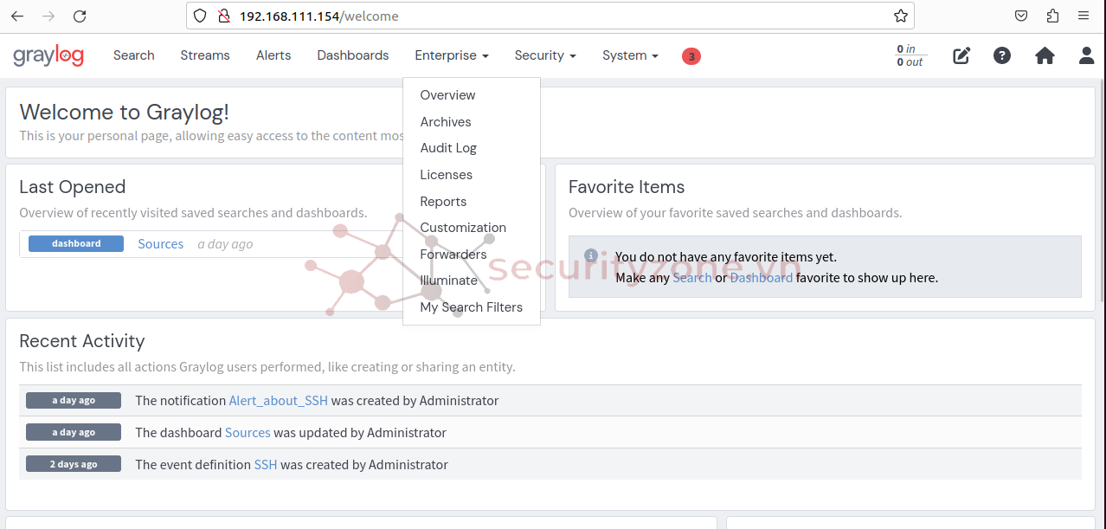Open the browser extensions icon
The image size is (1106, 529).
point(1052,16)
